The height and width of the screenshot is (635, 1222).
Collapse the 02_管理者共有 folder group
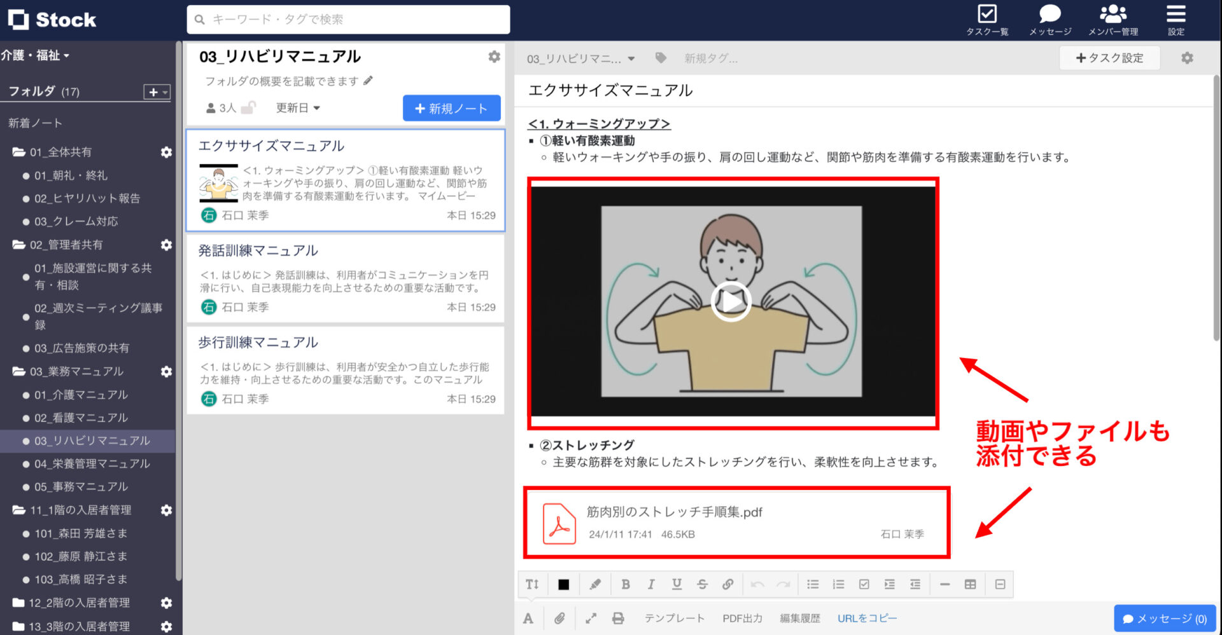click(x=18, y=245)
